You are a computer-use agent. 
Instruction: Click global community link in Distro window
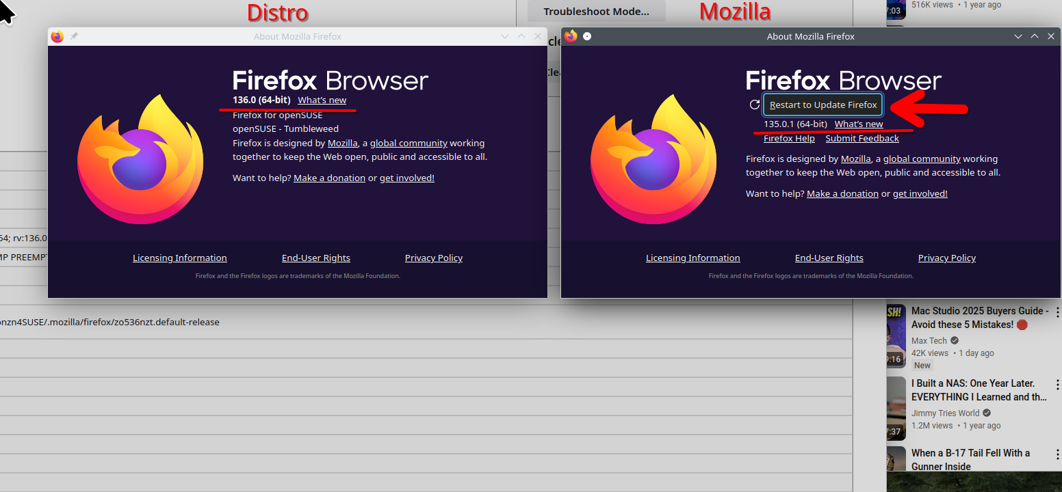click(409, 143)
